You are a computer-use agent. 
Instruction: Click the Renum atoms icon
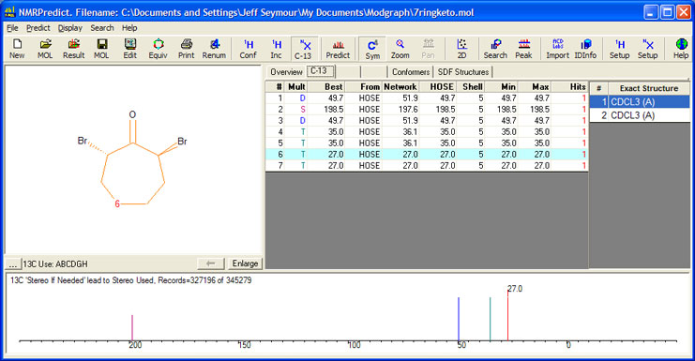[214, 49]
